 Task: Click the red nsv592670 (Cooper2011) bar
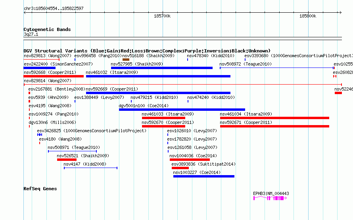163,126
